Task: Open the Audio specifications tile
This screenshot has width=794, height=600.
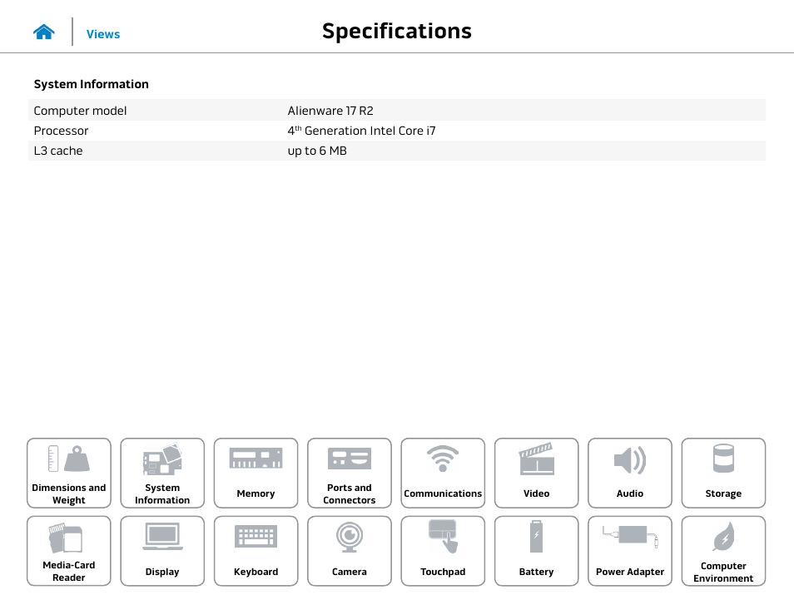Action: [x=630, y=473]
